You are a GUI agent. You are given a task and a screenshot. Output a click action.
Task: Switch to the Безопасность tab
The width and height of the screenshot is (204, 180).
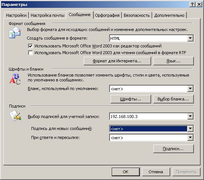136,15
